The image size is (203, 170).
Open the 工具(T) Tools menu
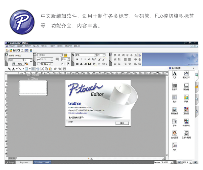52,46
